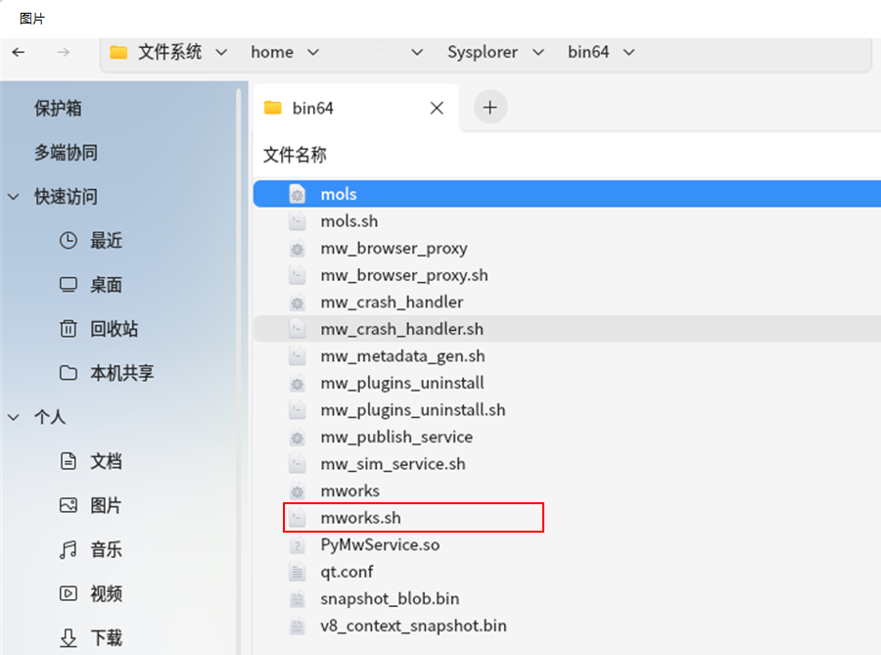Close the bin64 tab
The height and width of the screenshot is (655, 881).
pos(438,108)
